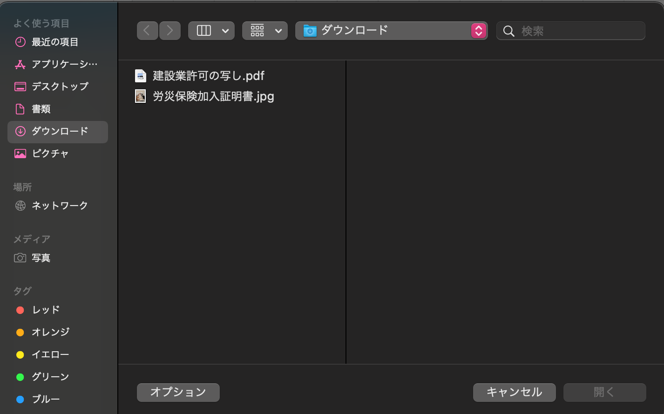Open 写真 under メディア
Image resolution: width=664 pixels, height=414 pixels.
(x=58, y=258)
